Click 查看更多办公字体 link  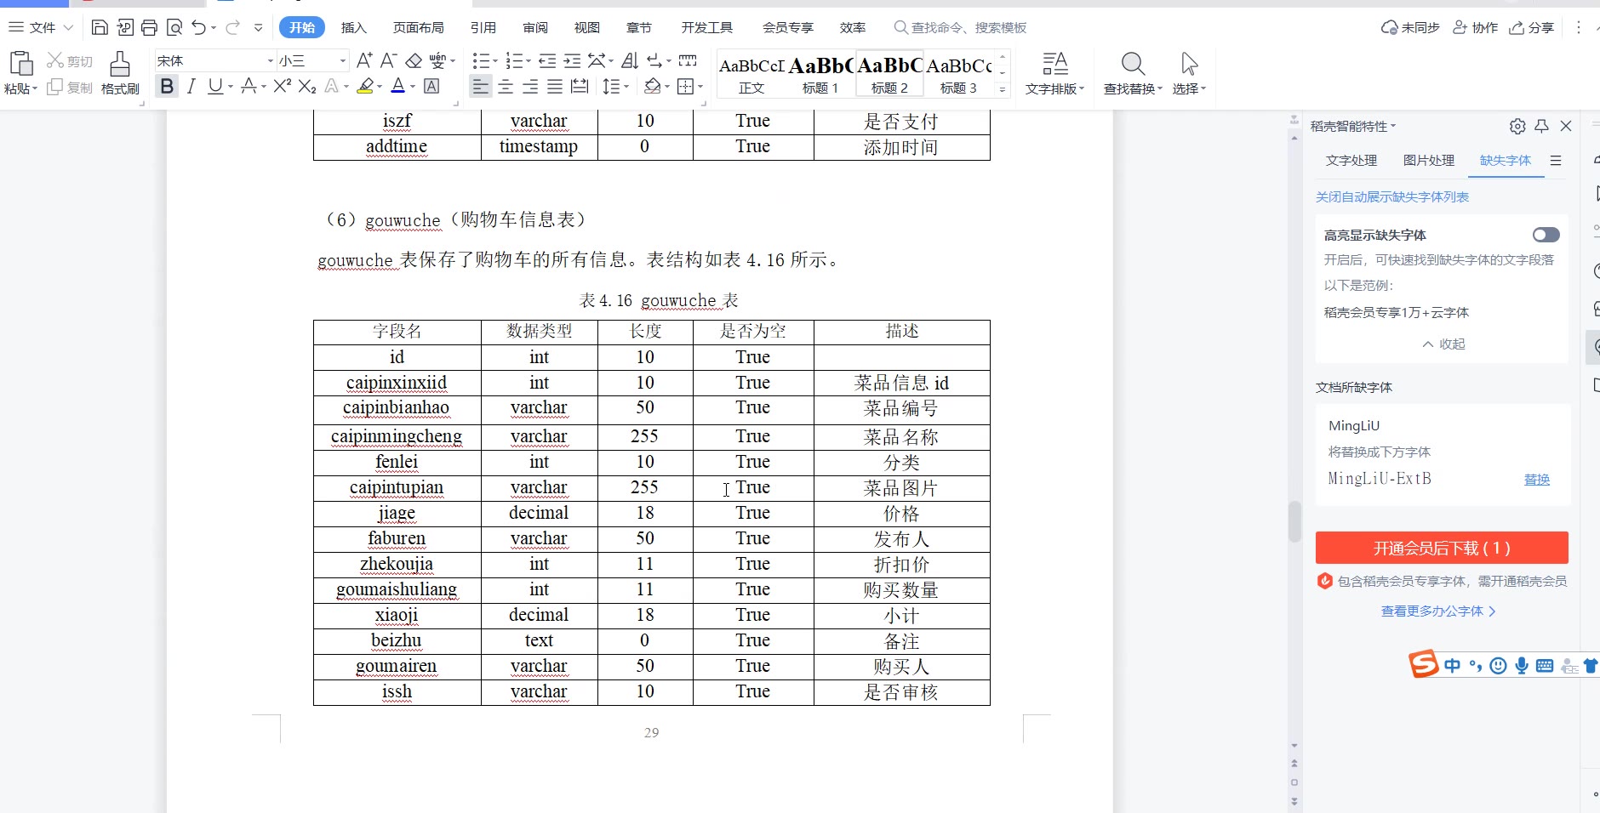(1438, 611)
